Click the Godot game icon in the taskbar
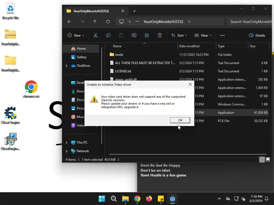Viewport: 274px width, 205px height. pyautogui.click(x=173, y=199)
